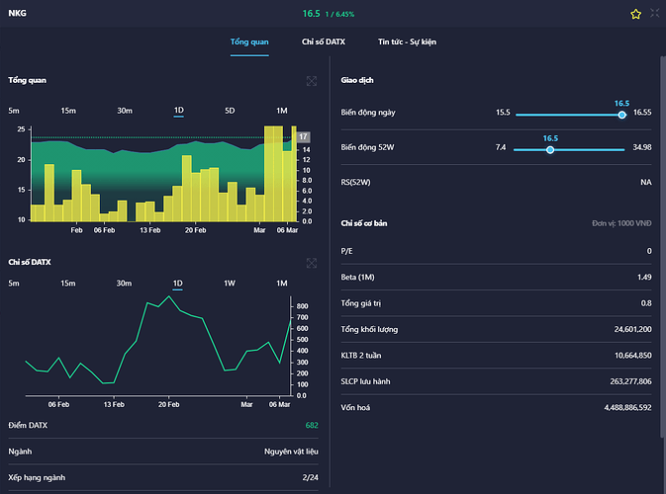The height and width of the screenshot is (494, 666).
Task: Switch to the Chỉ số DATX tab
Action: [325, 42]
